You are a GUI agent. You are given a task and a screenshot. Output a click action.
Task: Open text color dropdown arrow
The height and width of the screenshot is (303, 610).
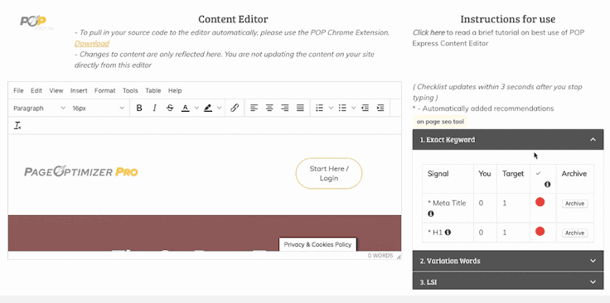tap(196, 108)
